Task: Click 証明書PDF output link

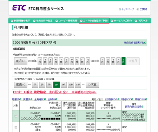Action: [x=112, y=99]
